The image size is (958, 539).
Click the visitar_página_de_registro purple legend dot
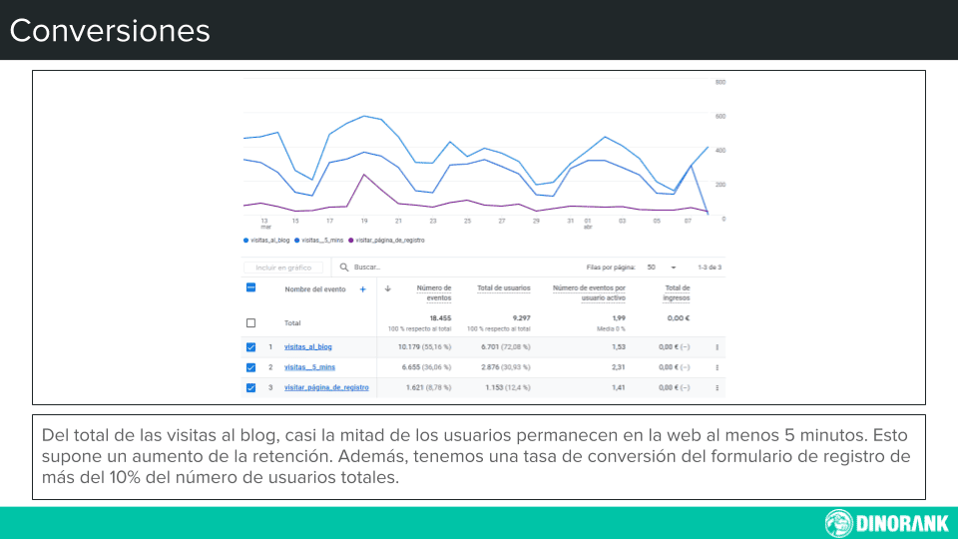[350, 241]
